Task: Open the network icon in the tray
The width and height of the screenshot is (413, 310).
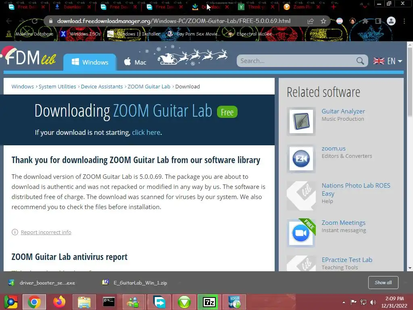Action: 363,302
